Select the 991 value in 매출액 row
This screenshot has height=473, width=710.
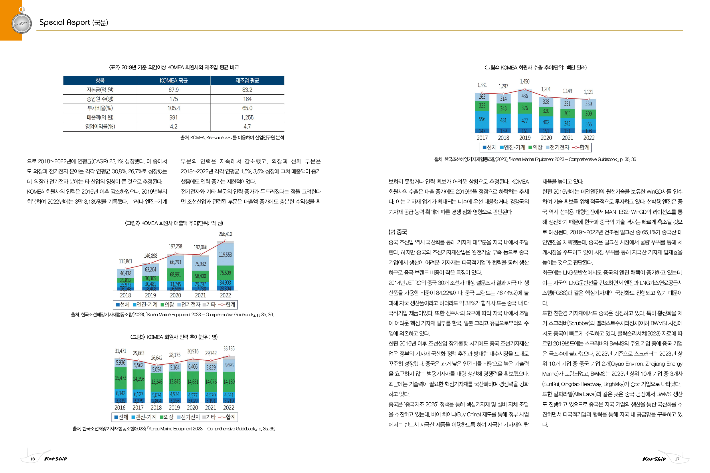[x=174, y=117]
